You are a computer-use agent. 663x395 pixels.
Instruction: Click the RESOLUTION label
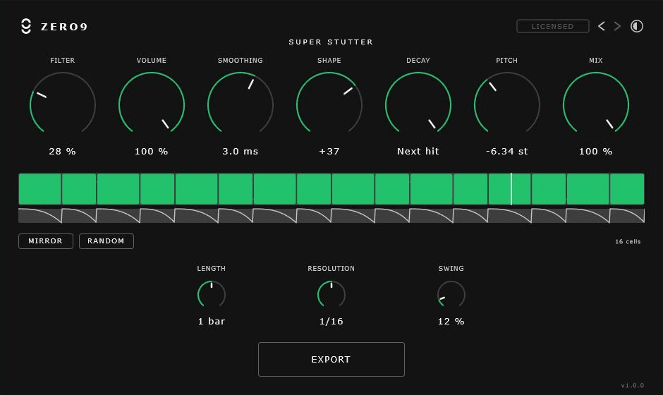click(x=331, y=269)
